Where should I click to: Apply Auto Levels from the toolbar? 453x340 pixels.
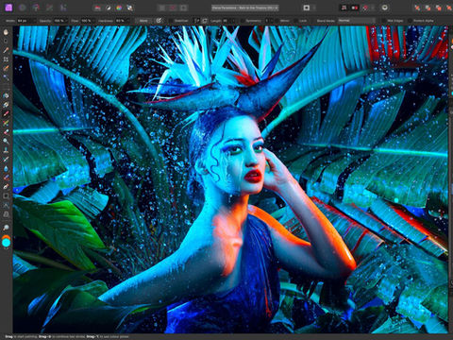tap(97, 8)
